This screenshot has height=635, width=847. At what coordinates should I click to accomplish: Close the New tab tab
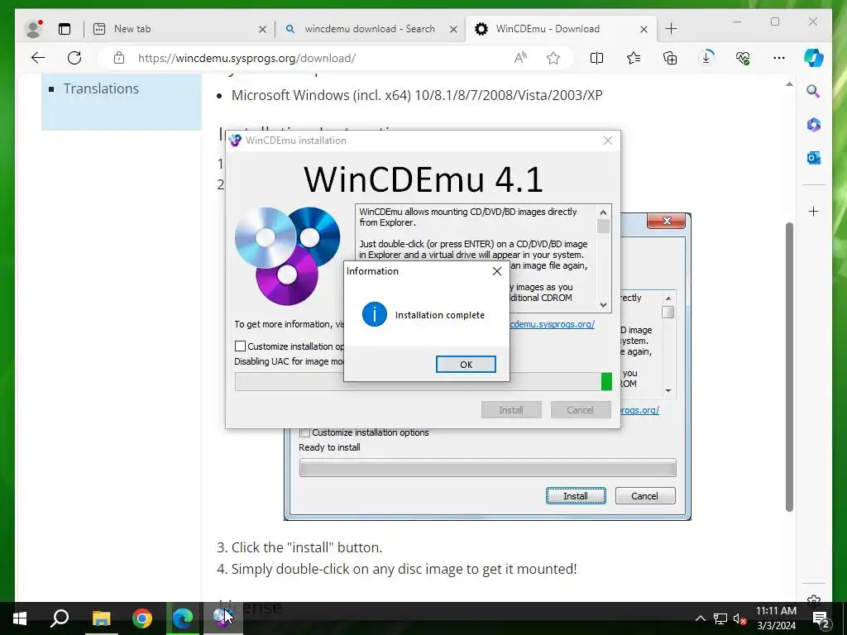pos(262,29)
